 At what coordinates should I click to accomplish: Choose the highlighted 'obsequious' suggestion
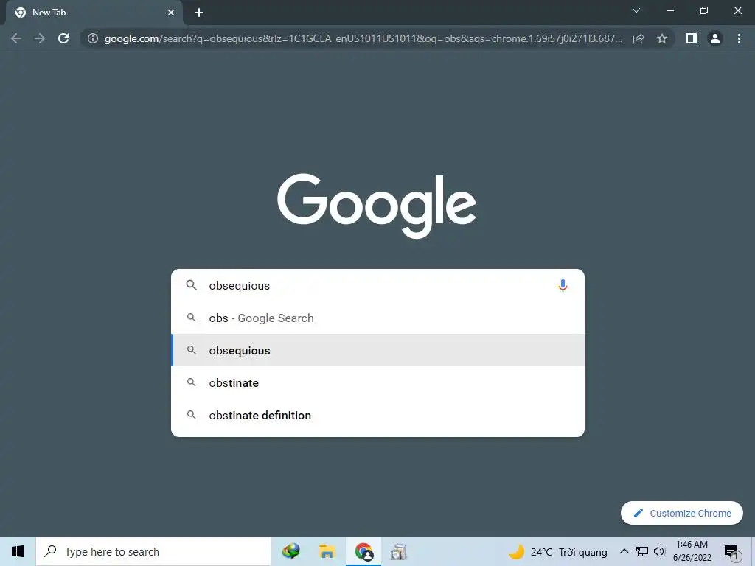coord(378,350)
